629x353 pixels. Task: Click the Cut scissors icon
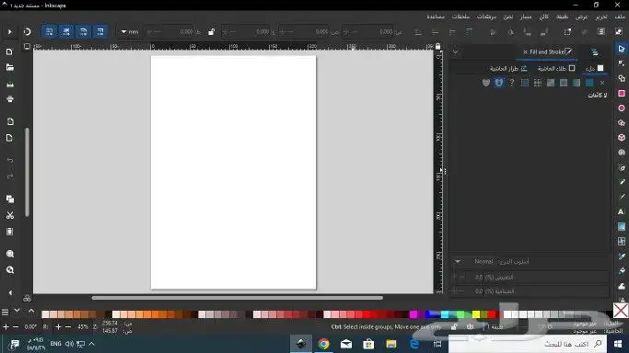click(x=9, y=215)
